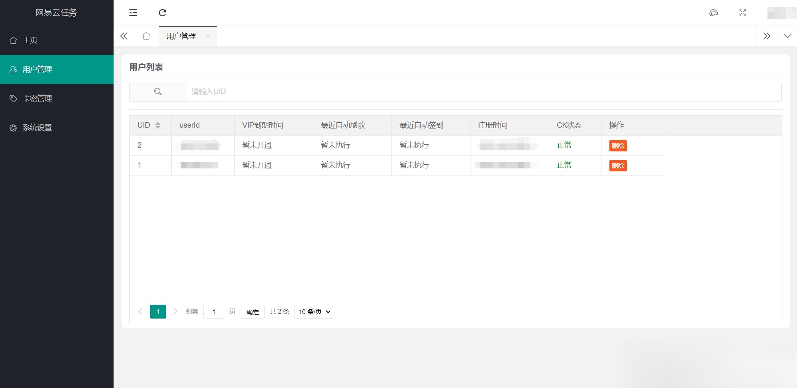Sort the table by UID column
797x388 pixels.
coord(158,125)
